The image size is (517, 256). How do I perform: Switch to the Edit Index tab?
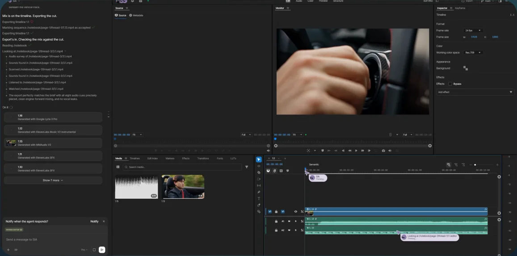pos(152,159)
